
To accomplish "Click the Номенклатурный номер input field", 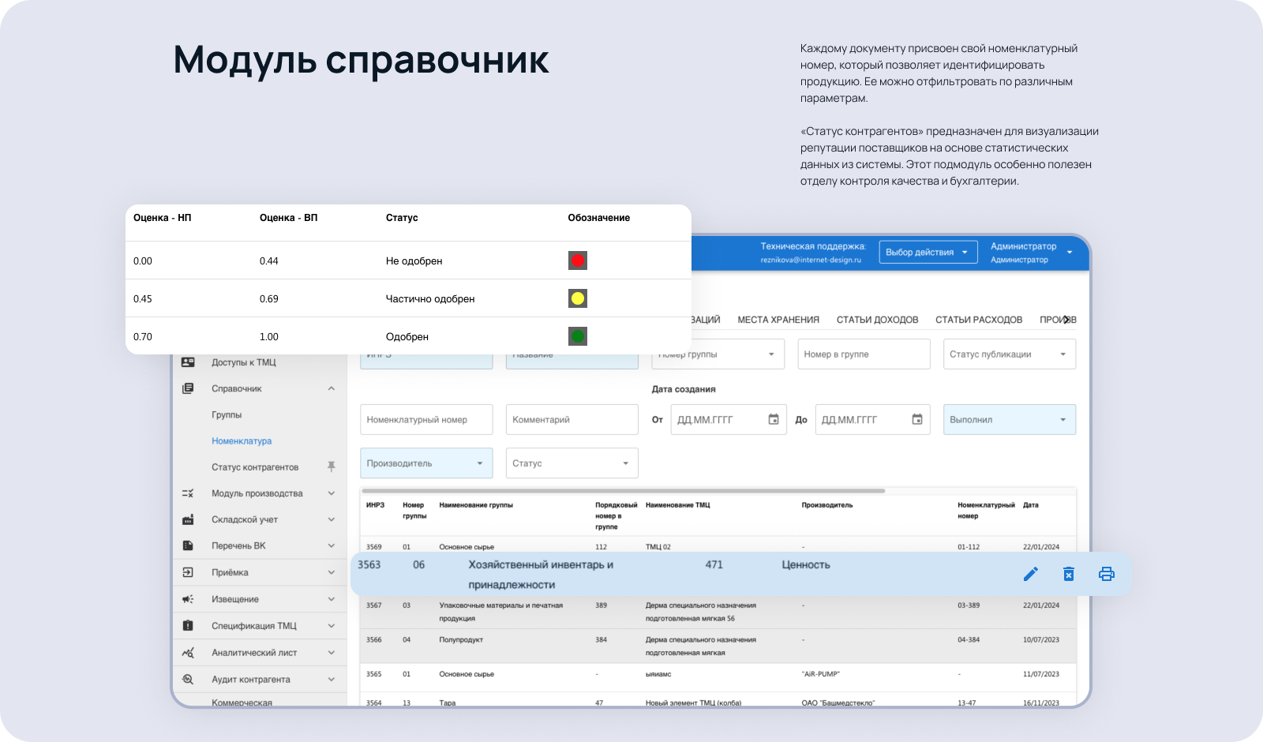I will coord(426,420).
